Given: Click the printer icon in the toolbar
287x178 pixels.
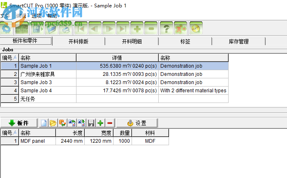Looking at the screenshot, I should click(65, 28).
